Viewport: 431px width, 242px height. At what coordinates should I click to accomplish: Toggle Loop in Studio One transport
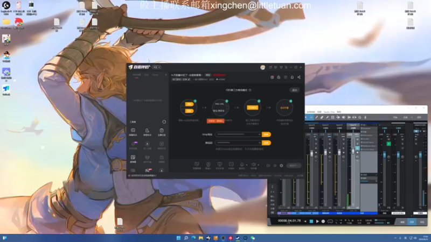coord(330,221)
